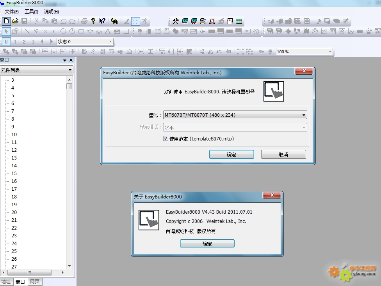Screen dimensions: 381x286
Task: Select the Pie shape drawing tool
Action: click(x=72, y=32)
